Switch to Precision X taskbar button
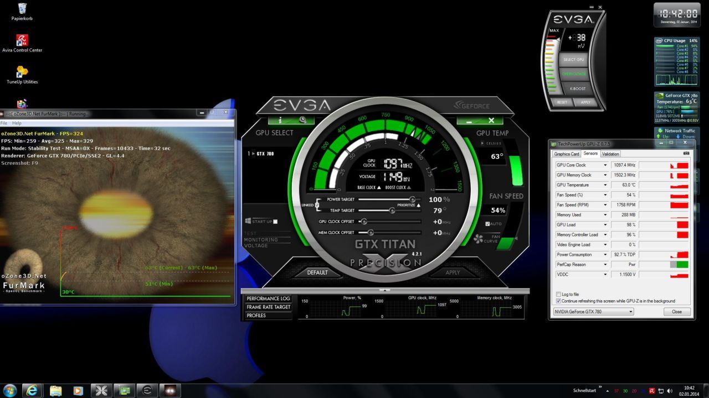This screenshot has width=709, height=398. pyautogui.click(x=101, y=390)
